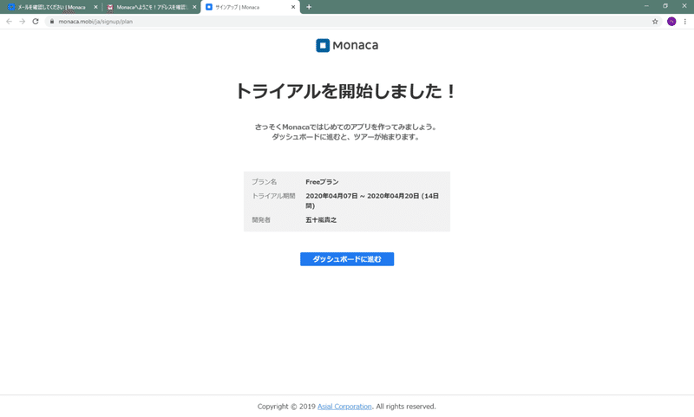Close the Monacaへようこそ tab
Viewport: 694px width, 417px height.
coord(194,7)
